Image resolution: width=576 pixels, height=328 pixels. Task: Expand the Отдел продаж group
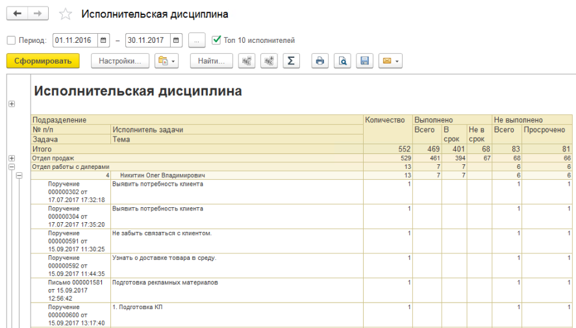[11, 158]
